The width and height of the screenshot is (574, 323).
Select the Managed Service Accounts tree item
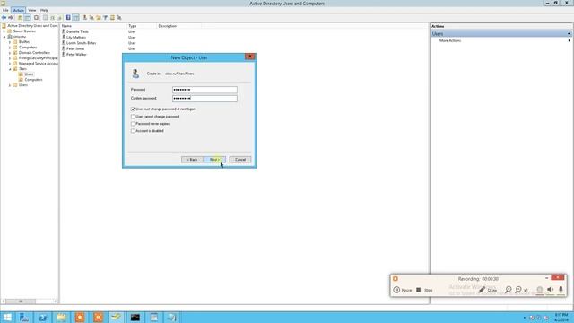coord(38,64)
